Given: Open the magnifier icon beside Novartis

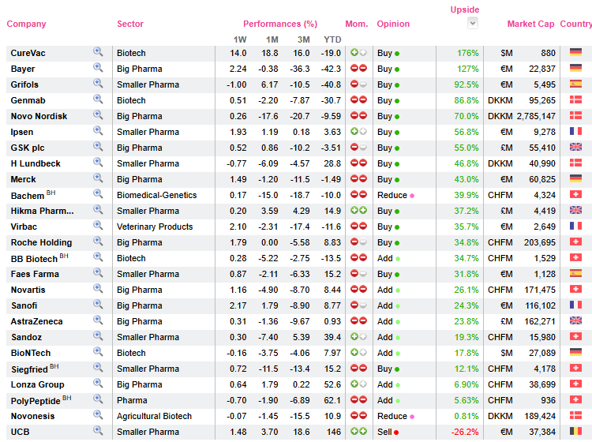Looking at the screenshot, I should [x=98, y=288].
